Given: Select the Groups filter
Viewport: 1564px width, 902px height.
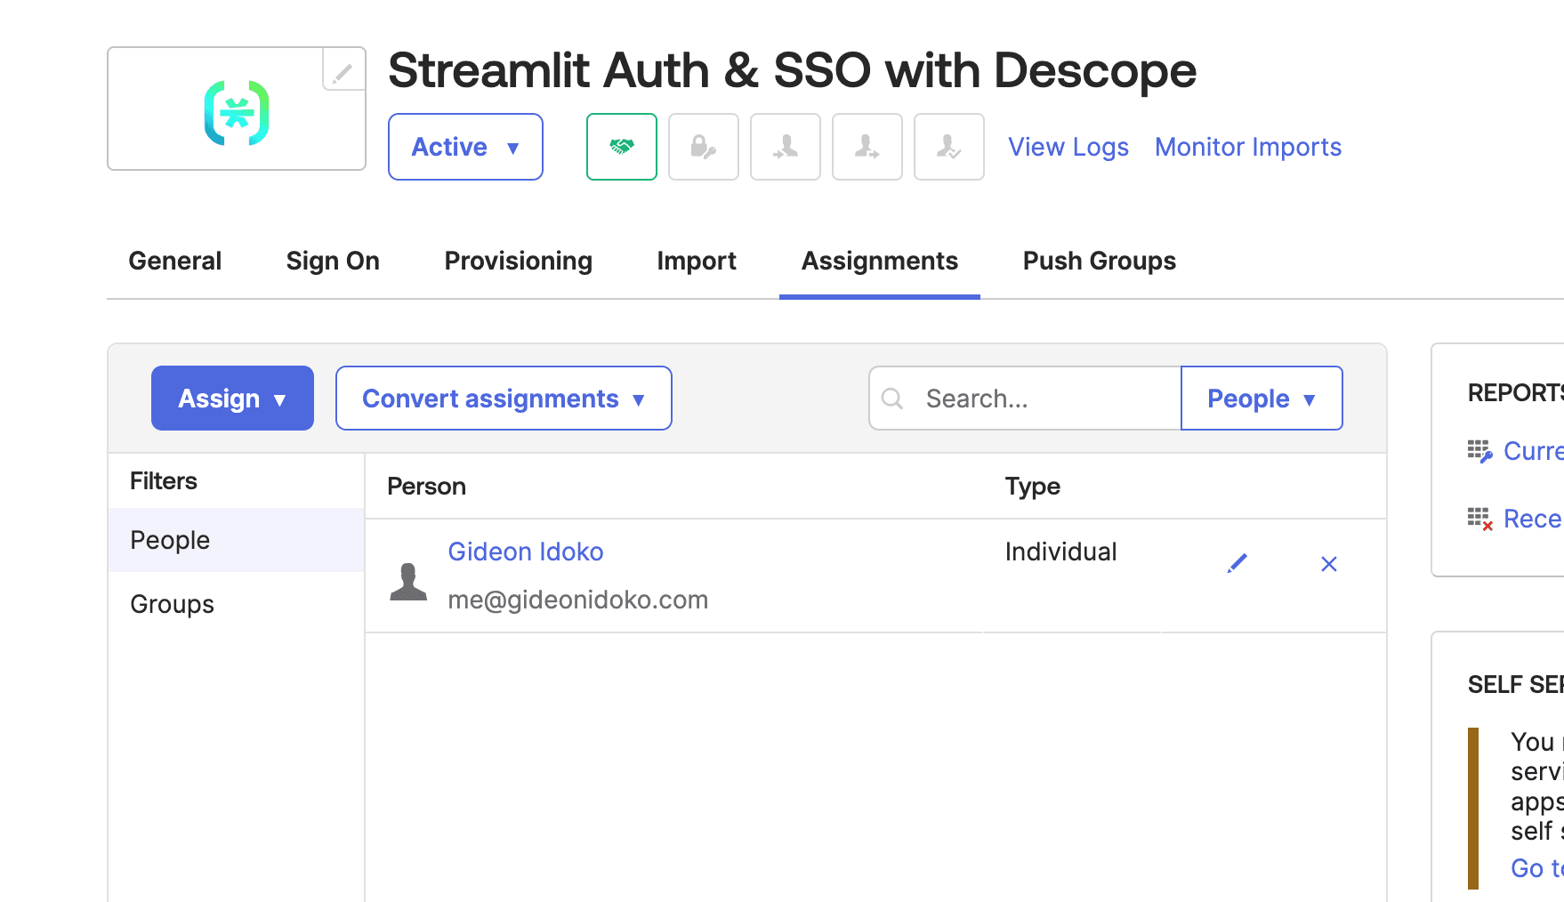Looking at the screenshot, I should click(237, 604).
